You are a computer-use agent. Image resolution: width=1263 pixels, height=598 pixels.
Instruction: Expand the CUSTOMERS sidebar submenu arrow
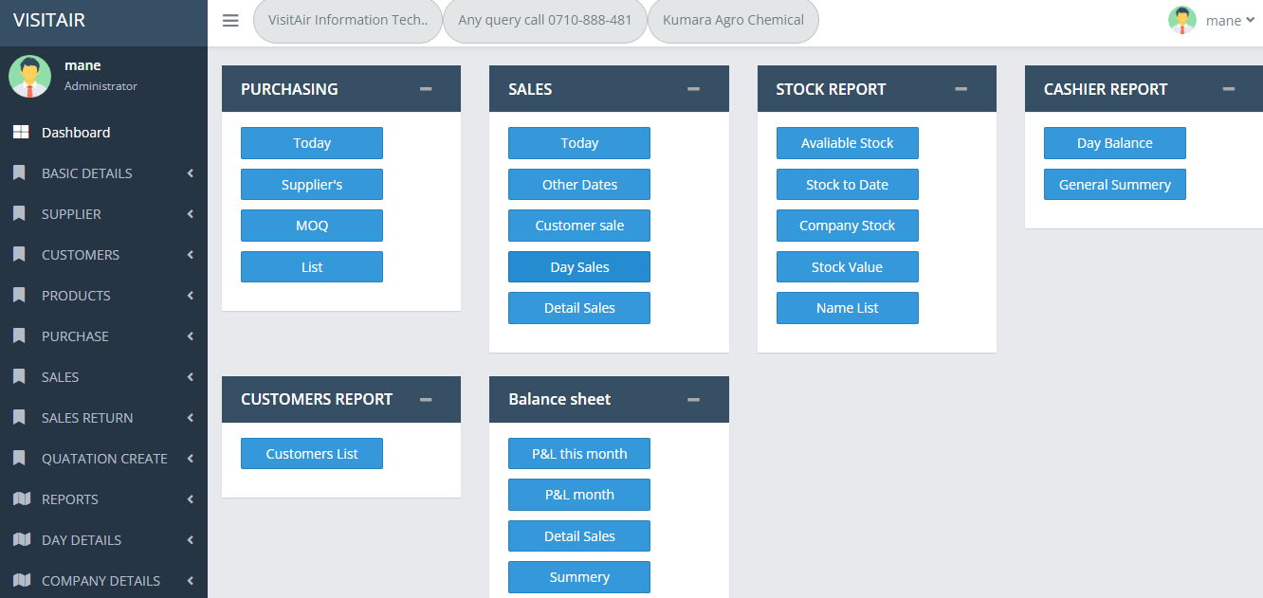[x=190, y=255]
